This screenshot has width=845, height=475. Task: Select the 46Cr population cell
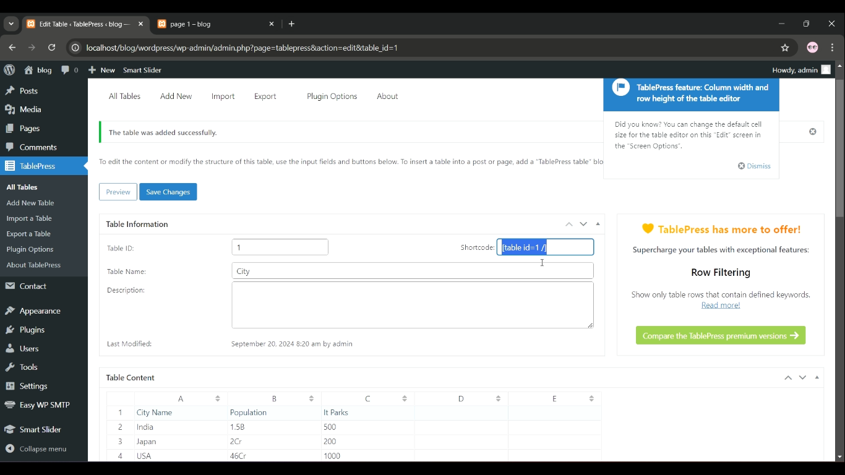pos(275,456)
